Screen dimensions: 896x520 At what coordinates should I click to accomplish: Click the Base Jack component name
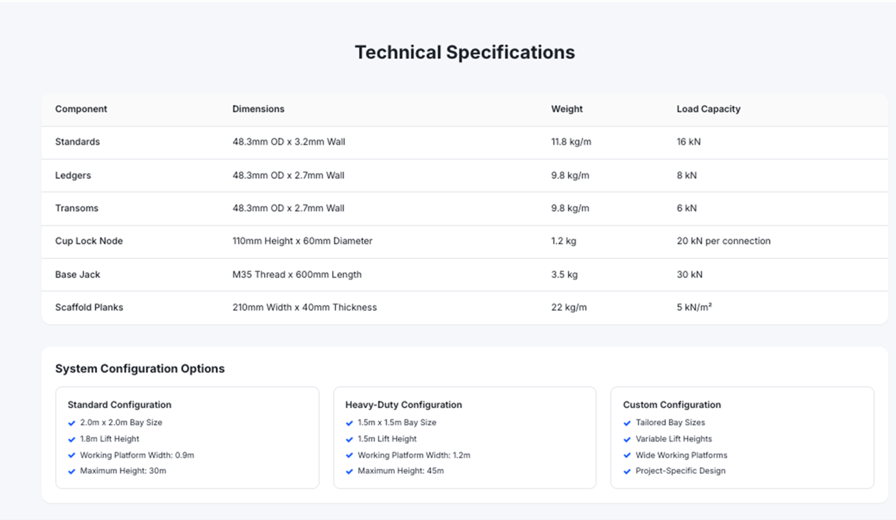[x=78, y=274]
